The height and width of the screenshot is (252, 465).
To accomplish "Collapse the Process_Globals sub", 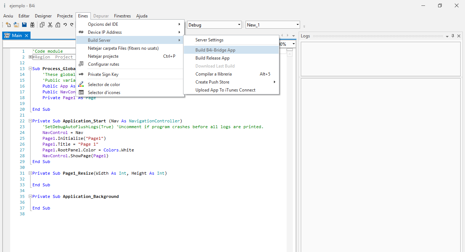I will 31,69.
